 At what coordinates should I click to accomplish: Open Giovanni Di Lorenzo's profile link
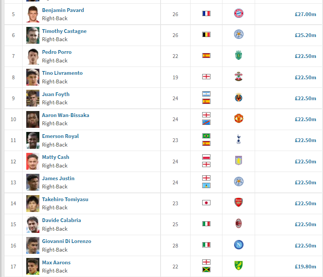(66, 241)
